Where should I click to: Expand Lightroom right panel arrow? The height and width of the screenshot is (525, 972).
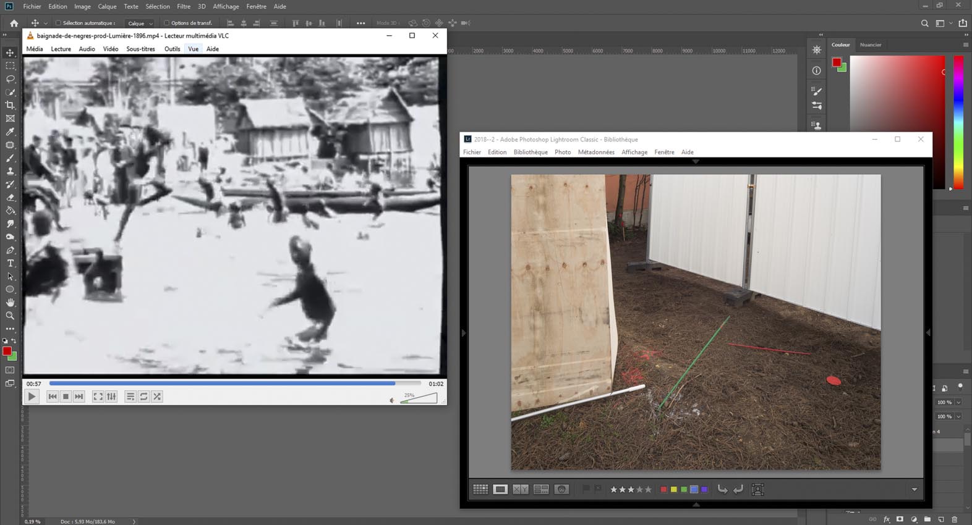click(928, 333)
